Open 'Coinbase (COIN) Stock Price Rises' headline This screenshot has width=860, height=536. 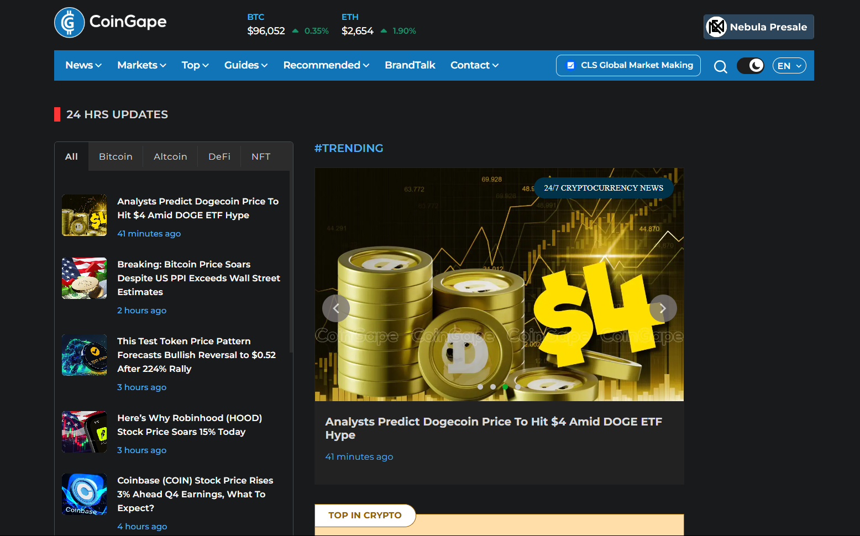195,494
